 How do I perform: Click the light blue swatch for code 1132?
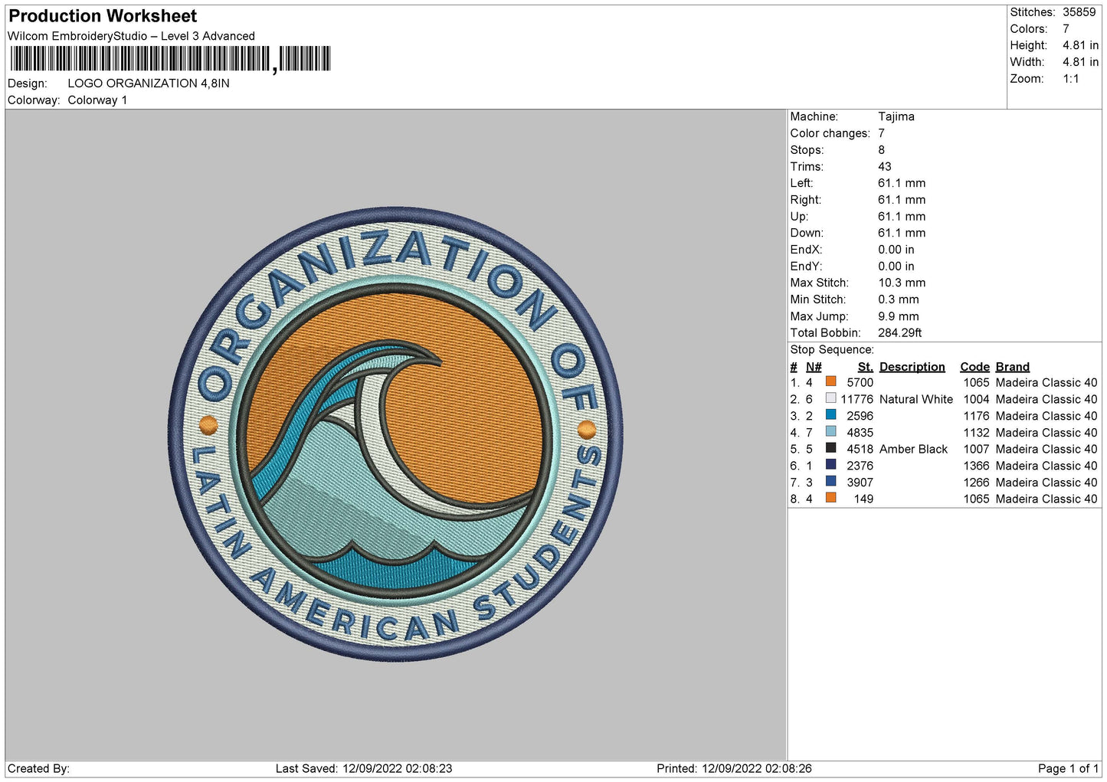click(x=830, y=431)
